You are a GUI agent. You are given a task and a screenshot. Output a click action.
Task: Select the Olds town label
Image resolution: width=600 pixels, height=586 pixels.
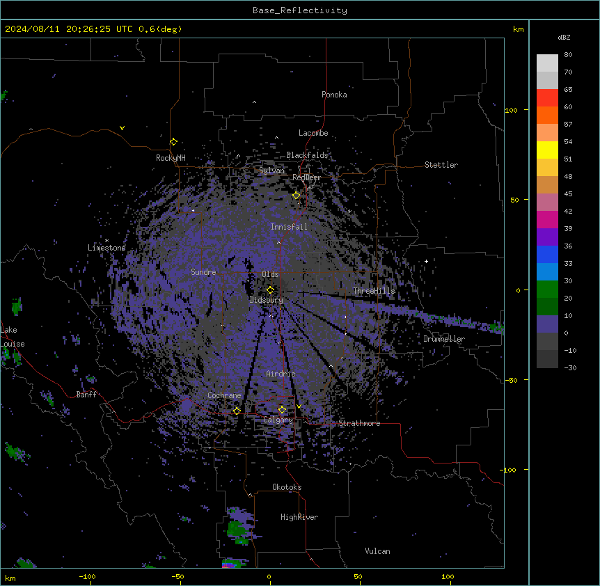click(x=270, y=274)
